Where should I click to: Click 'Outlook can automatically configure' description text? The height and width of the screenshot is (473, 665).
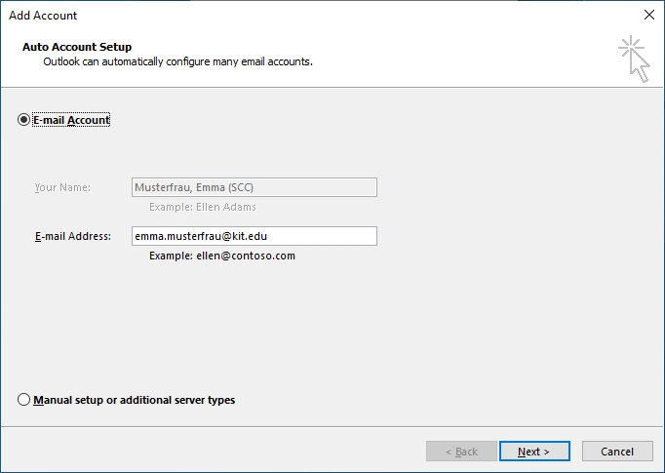tap(177, 61)
